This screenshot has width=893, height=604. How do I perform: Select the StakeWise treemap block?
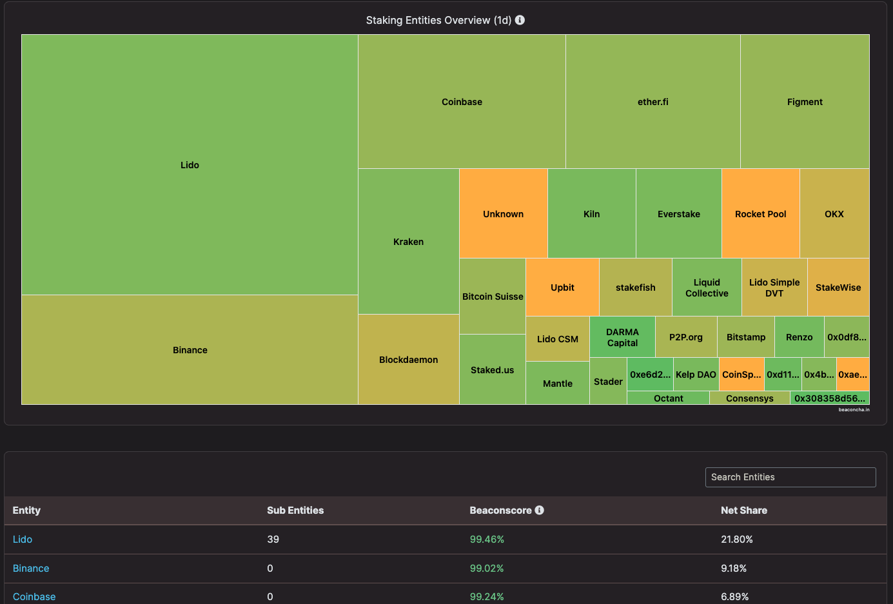[838, 287]
